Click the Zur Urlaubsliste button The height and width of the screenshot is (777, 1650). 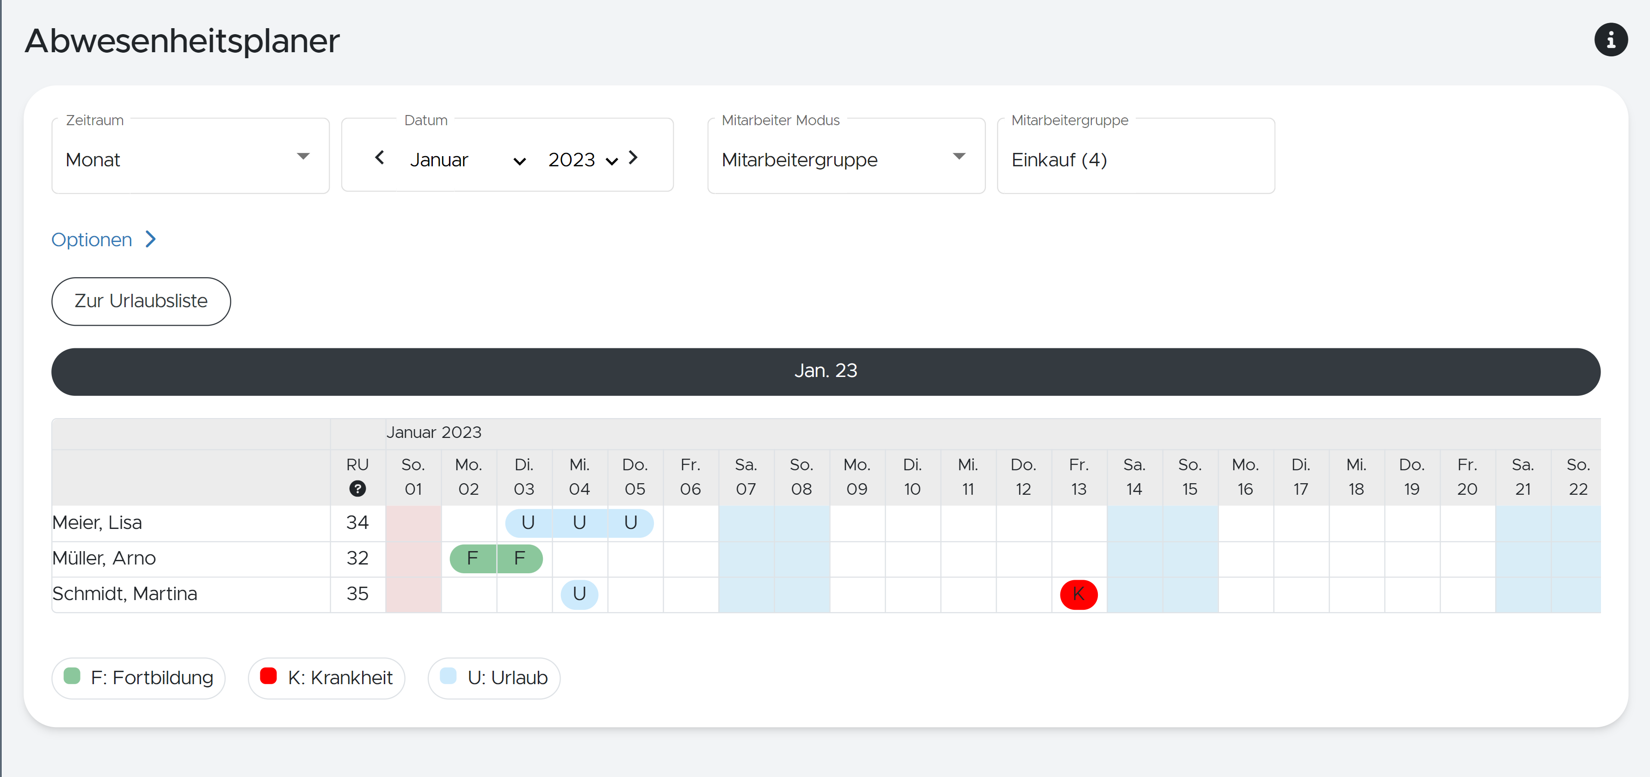pos(141,301)
